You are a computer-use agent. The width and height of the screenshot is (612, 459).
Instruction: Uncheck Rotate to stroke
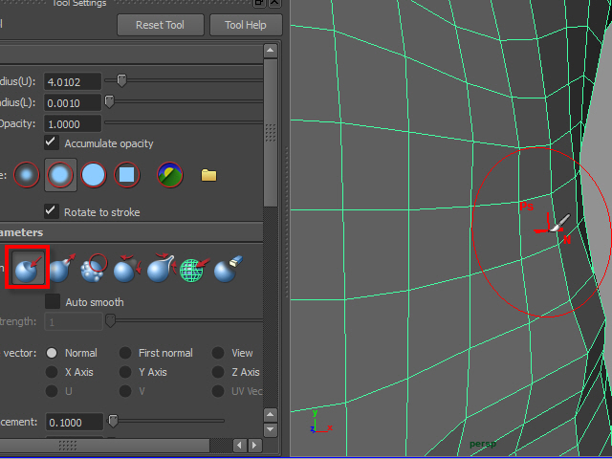[x=53, y=211]
